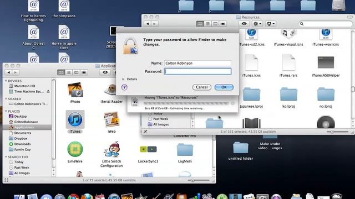355x199 pixels.
Task: Switch Applications window to Cover Flow
Action: click(84, 72)
